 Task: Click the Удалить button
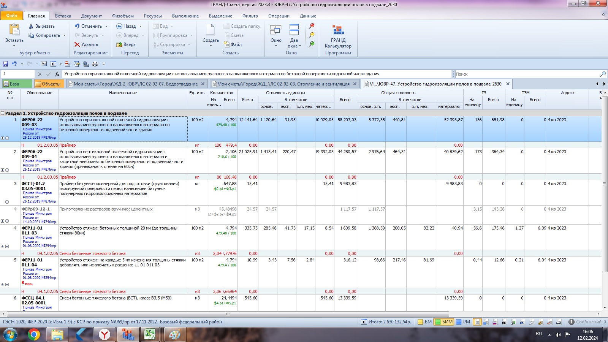click(x=86, y=44)
